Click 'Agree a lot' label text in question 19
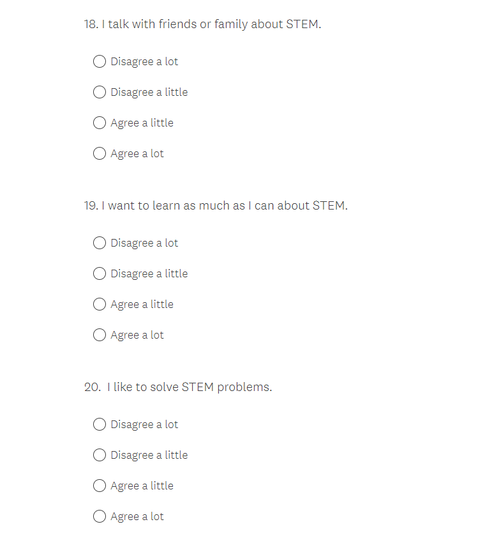Image resolution: width=485 pixels, height=545 pixels. [x=137, y=335]
